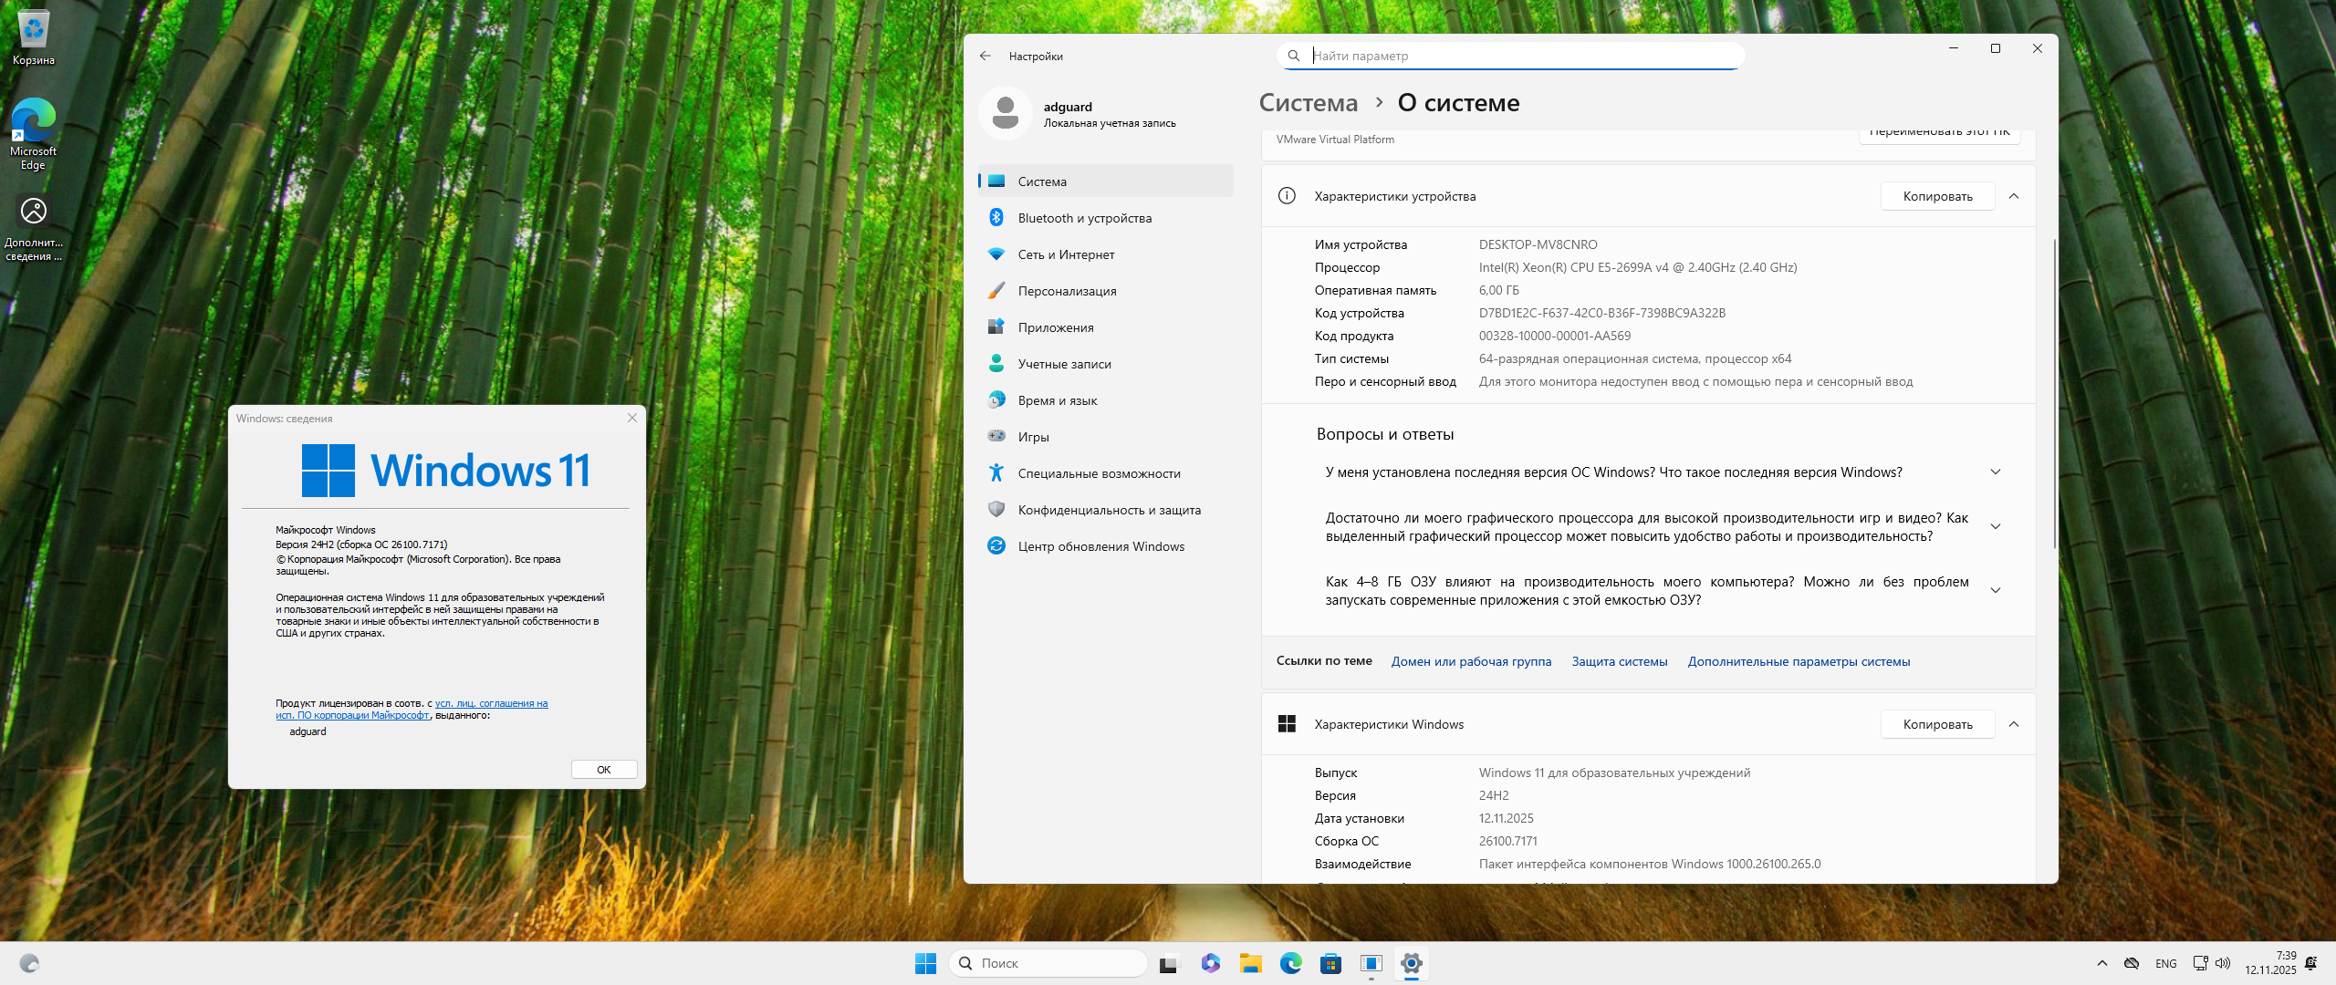
Task: Select Конфиденциальность и защита in sidebar
Action: 1109,510
